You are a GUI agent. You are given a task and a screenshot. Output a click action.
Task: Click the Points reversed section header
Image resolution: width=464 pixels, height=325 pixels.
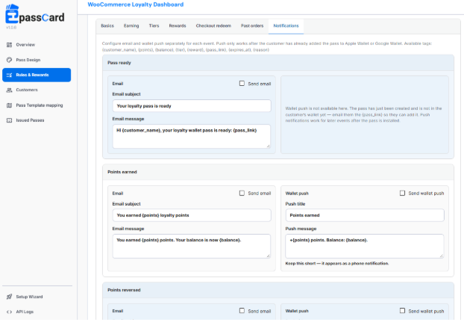coord(278,290)
